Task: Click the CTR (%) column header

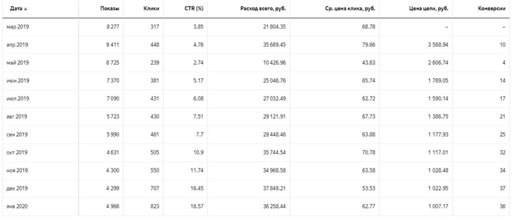Action: click(194, 9)
